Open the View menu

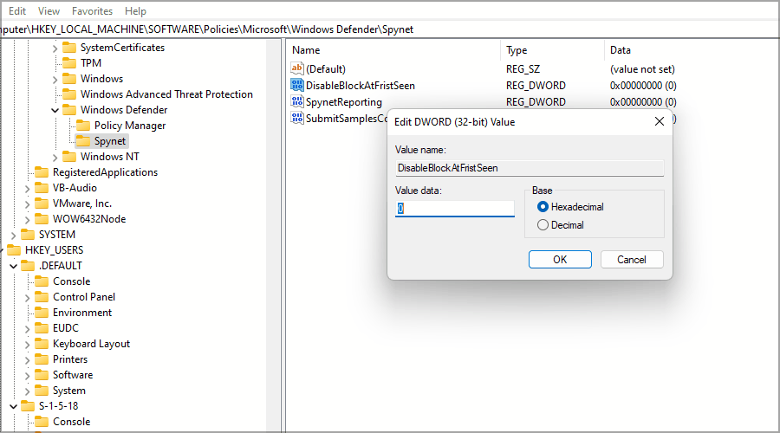click(49, 11)
